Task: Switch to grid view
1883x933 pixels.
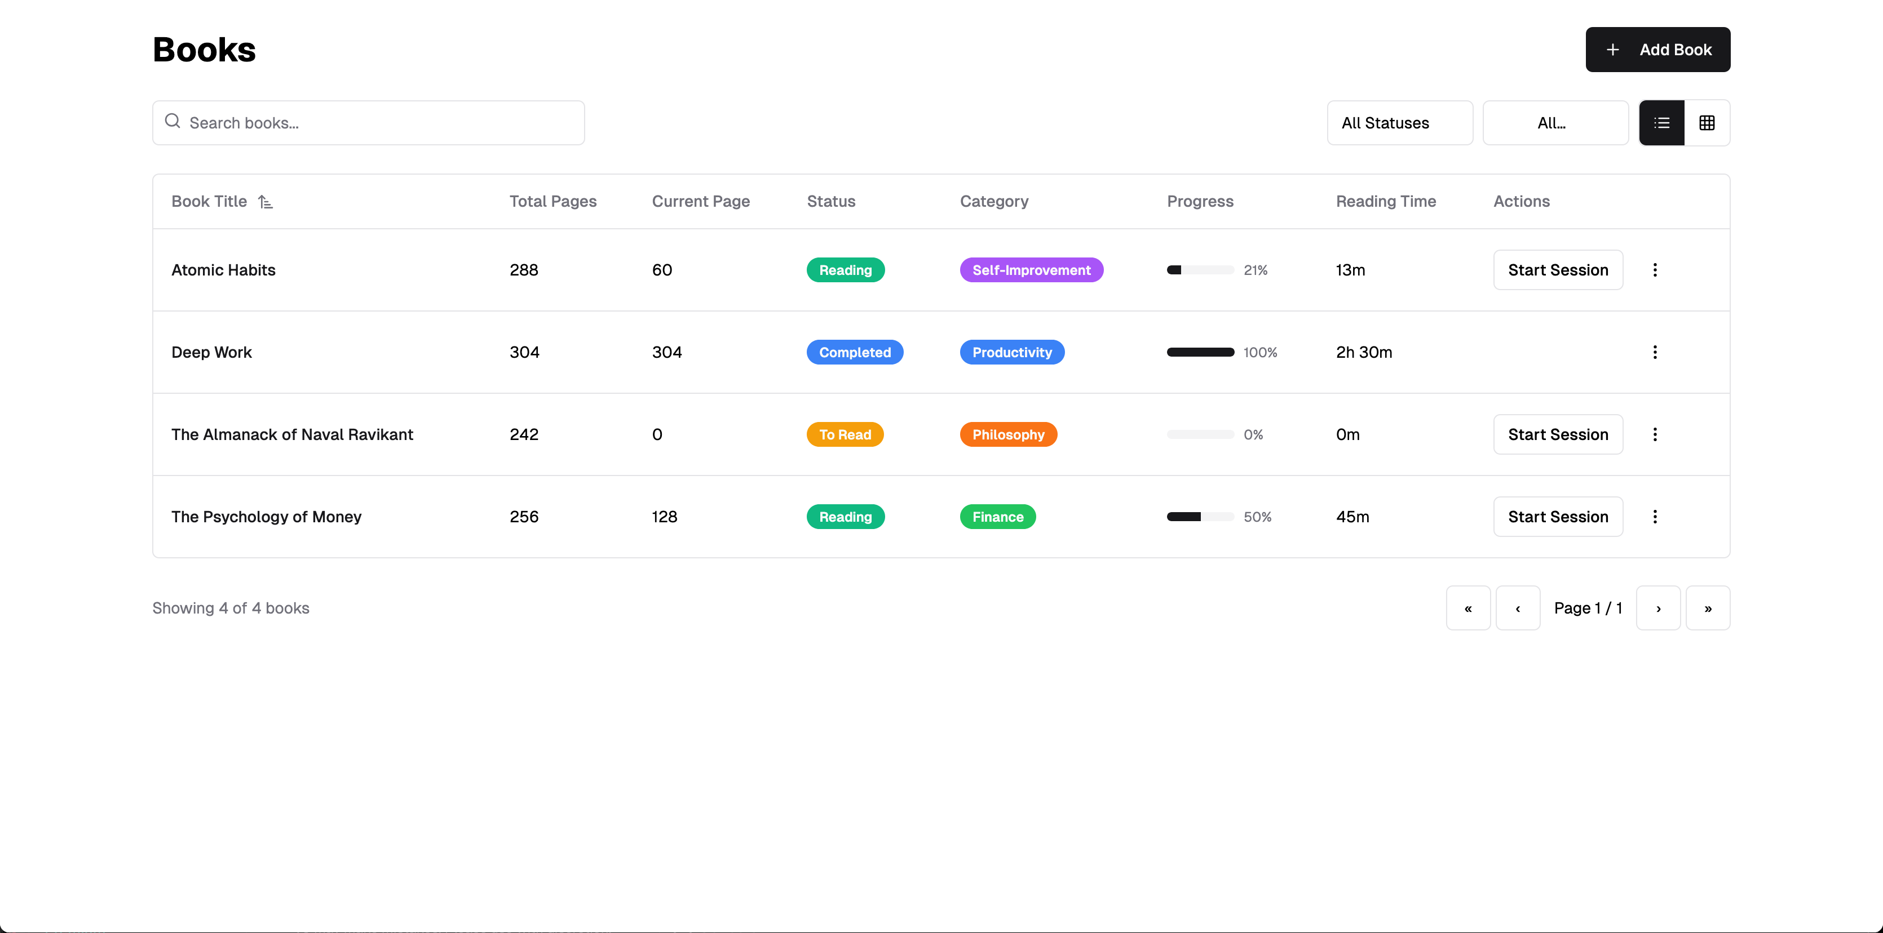Action: (1707, 123)
